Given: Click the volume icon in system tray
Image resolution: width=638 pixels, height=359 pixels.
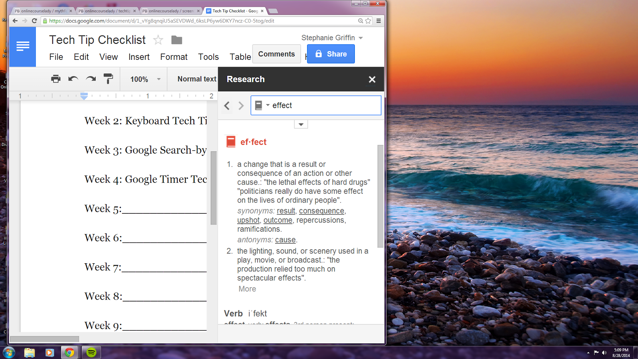Looking at the screenshot, I should pyautogui.click(x=604, y=353).
